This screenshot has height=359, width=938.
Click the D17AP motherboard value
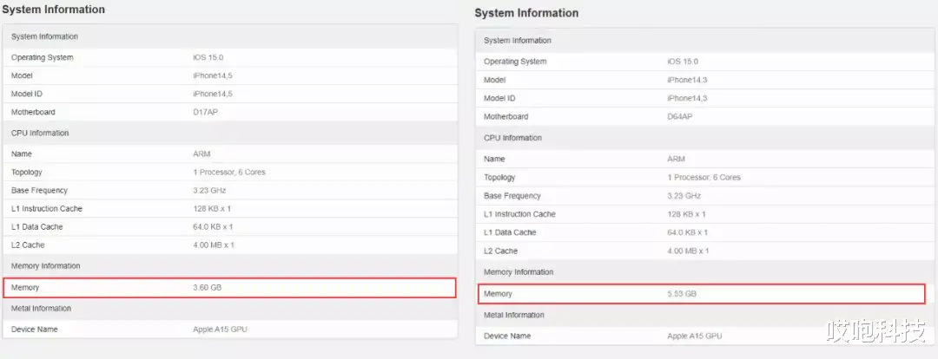pos(204,112)
